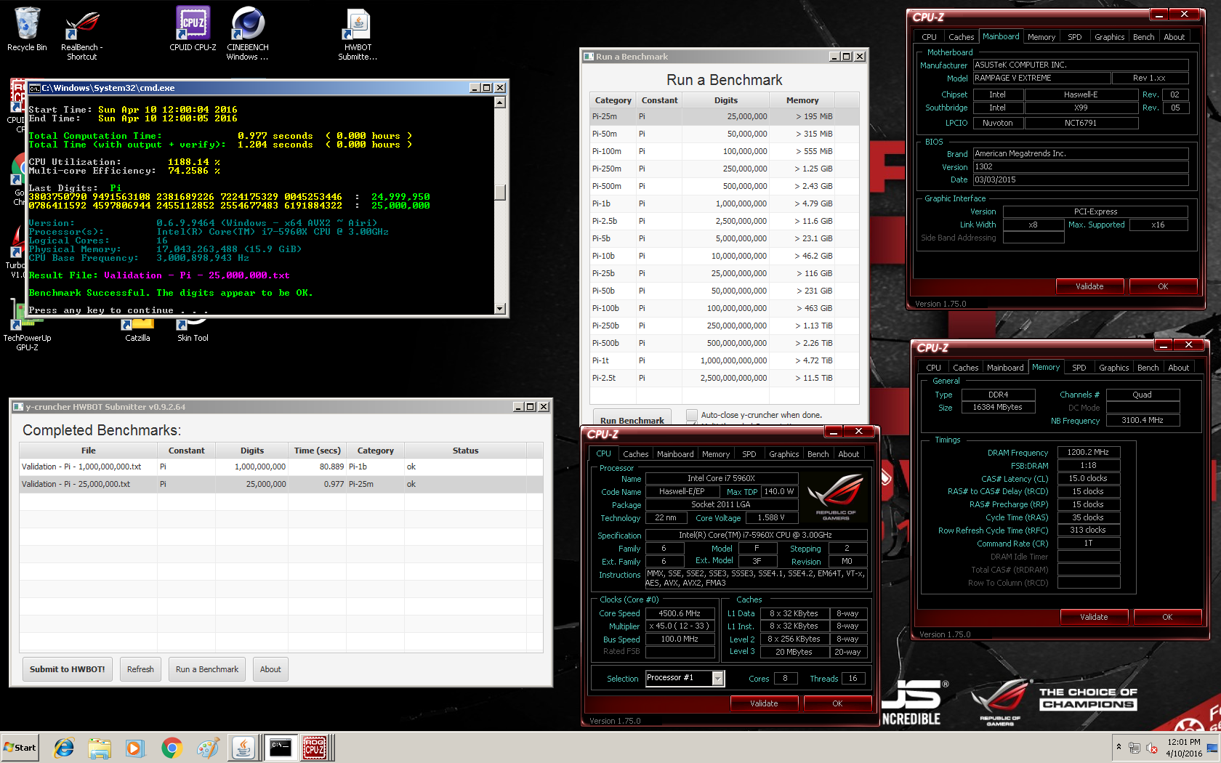Select the Validation - Pi - 25,000,000.txt row
The width and height of the screenshot is (1221, 763).
[x=281, y=484]
